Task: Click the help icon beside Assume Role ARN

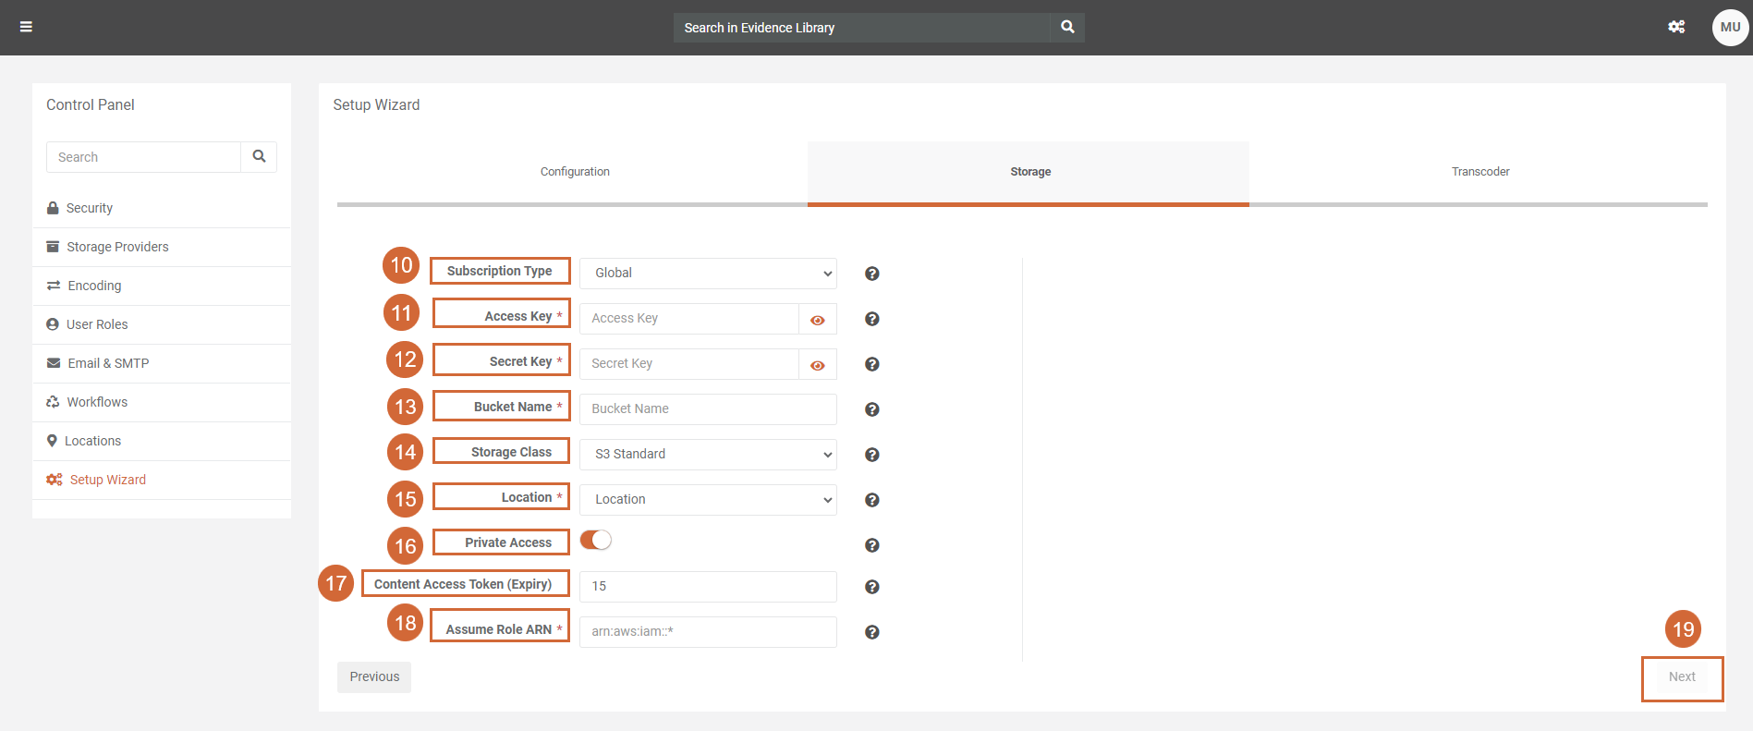Action: [871, 632]
